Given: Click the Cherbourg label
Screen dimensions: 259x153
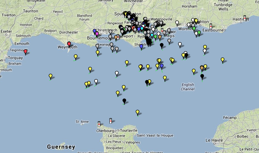Looking at the screenshot, I should 105,131.
